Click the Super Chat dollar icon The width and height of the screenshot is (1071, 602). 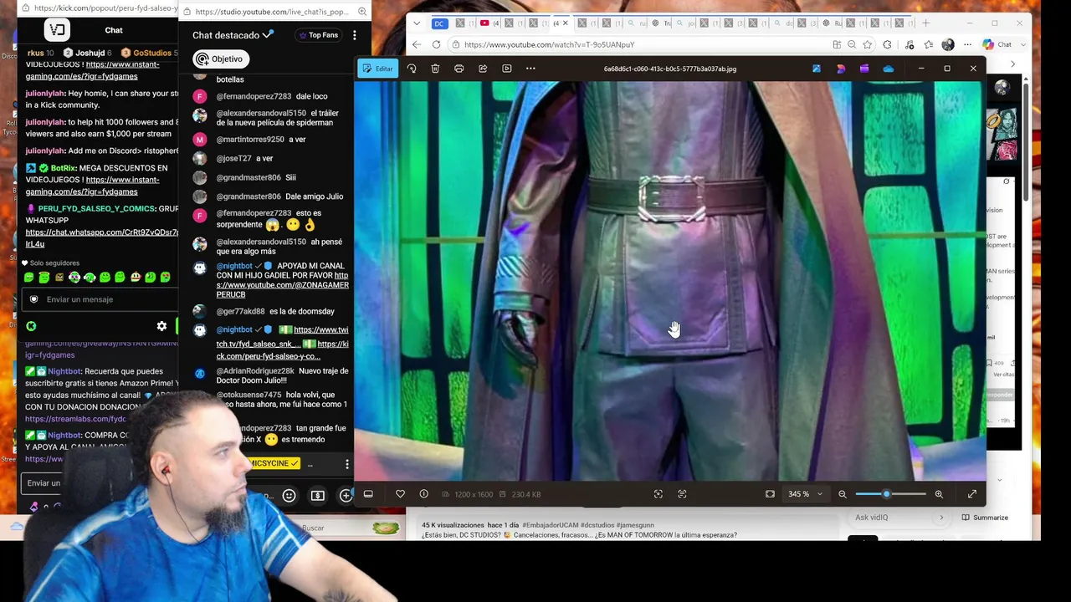pos(317,496)
